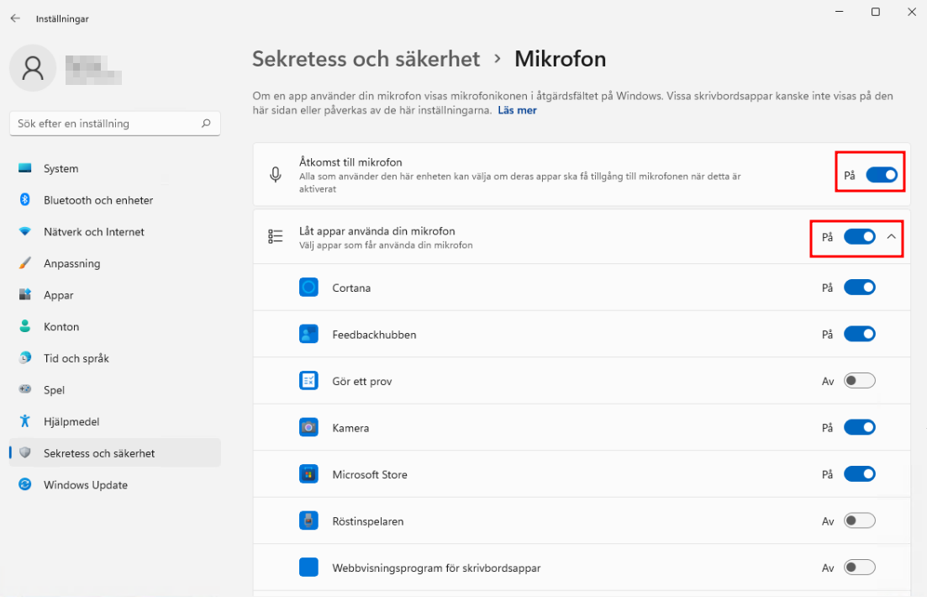The image size is (927, 597).
Task: Disable microphone access for Cortana
Action: 860,287
